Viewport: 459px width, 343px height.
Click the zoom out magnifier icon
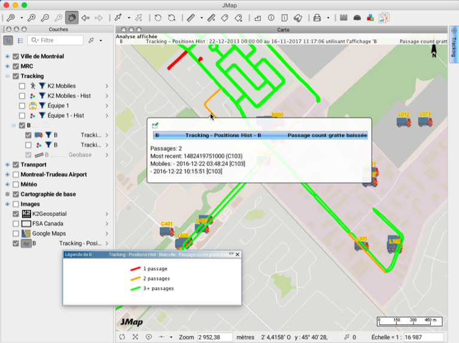tap(45, 18)
